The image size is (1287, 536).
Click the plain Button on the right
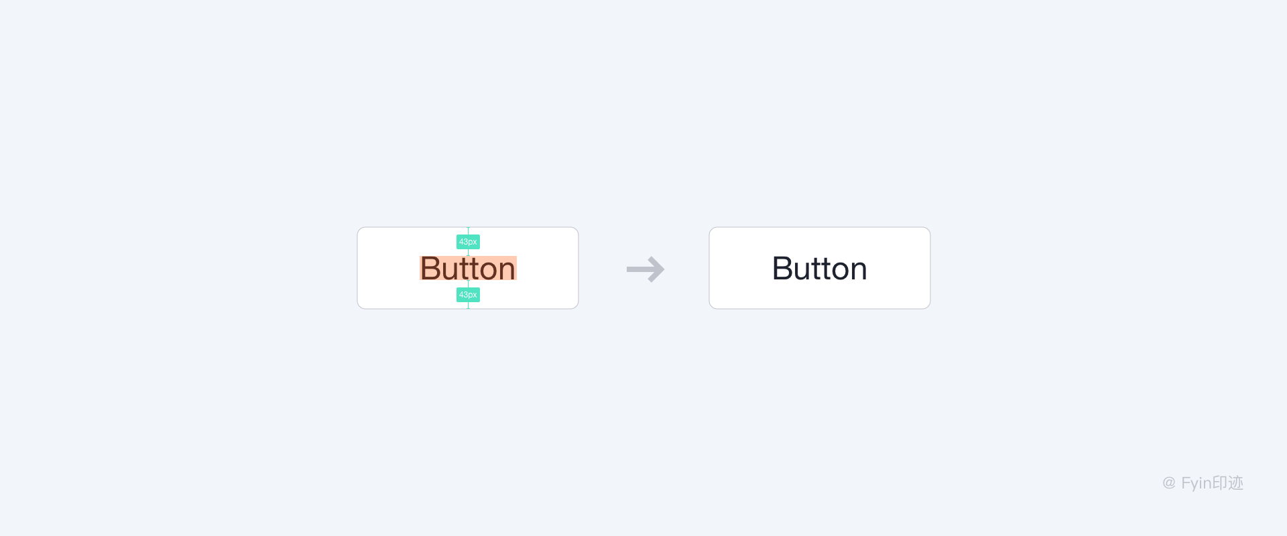tap(819, 268)
